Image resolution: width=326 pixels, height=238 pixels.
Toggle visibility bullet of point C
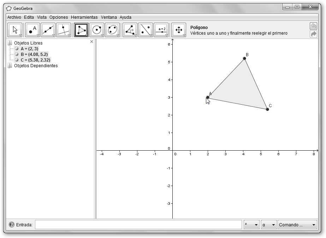click(17, 60)
